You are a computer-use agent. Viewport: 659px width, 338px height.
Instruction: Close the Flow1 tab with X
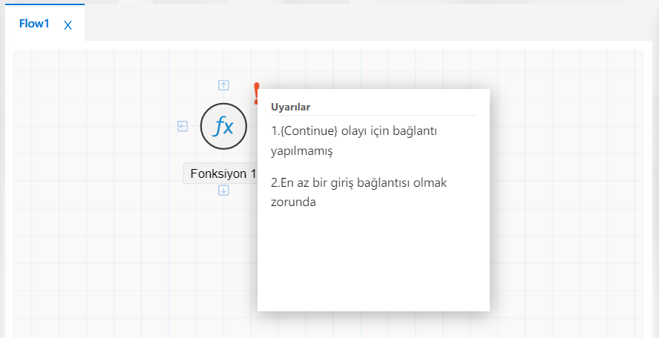pos(68,26)
